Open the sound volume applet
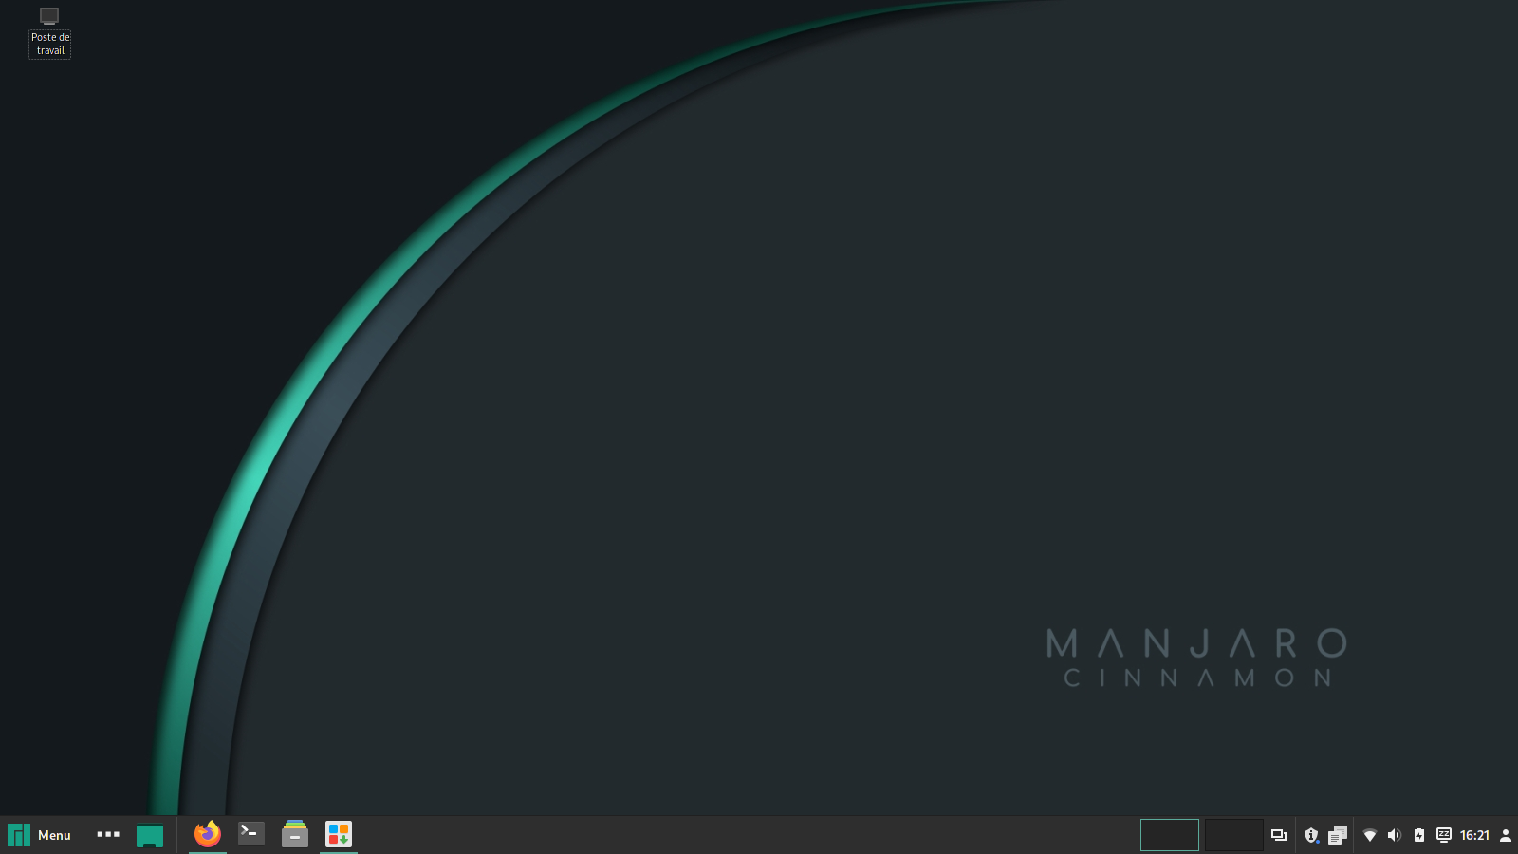1518x854 pixels. (x=1394, y=835)
